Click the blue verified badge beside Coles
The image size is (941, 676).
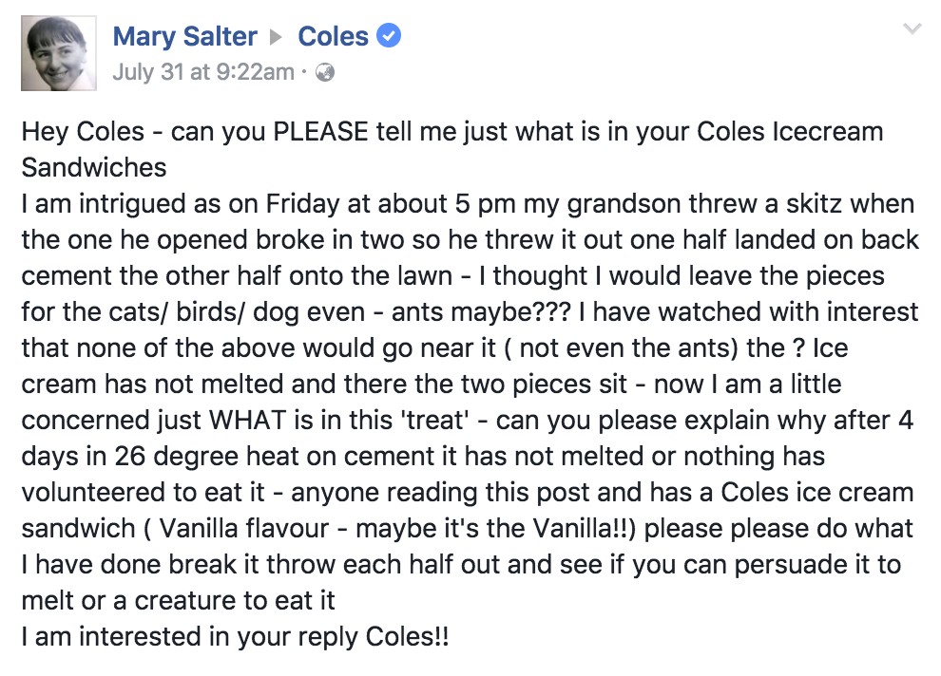(388, 37)
